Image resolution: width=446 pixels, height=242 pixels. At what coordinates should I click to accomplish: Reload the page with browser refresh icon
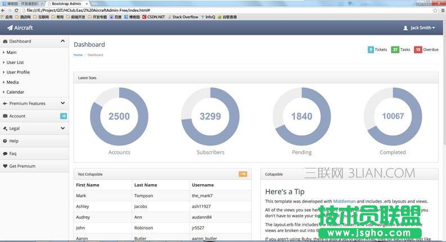coord(16,10)
